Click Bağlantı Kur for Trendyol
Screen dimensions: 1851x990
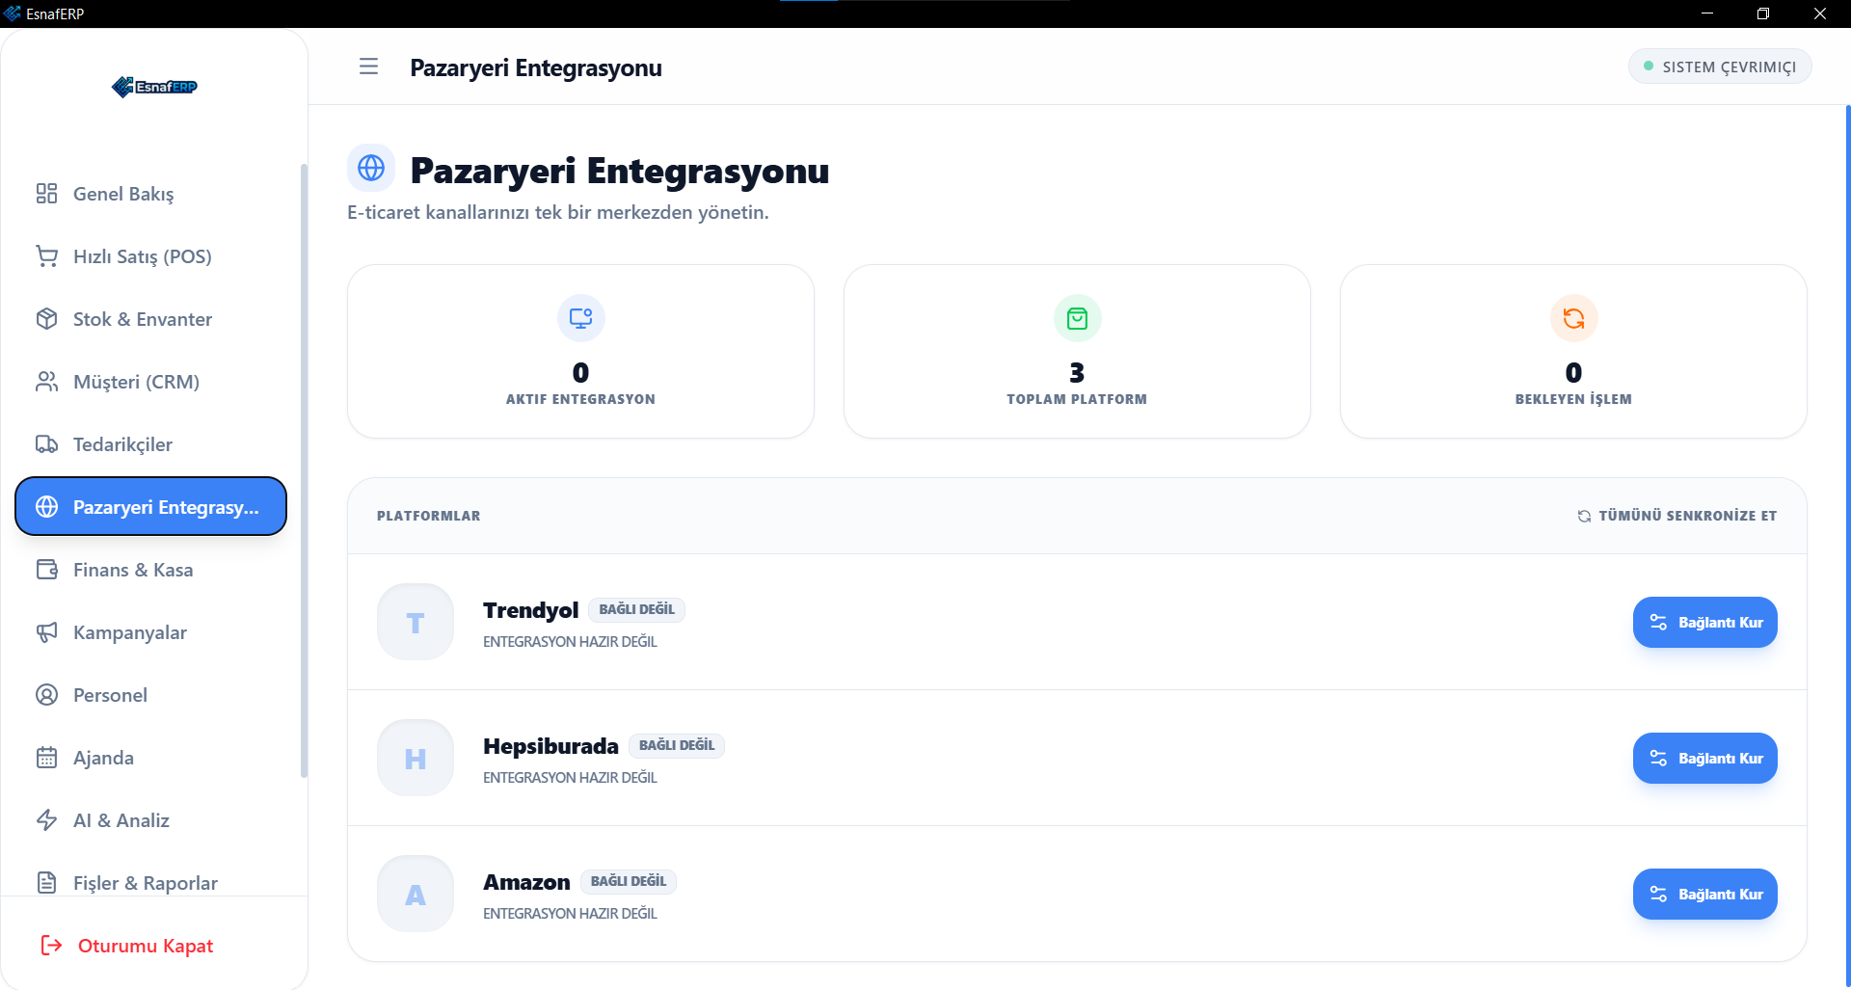pyautogui.click(x=1704, y=623)
